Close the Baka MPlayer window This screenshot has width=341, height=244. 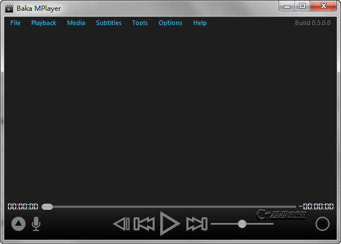(x=323, y=6)
